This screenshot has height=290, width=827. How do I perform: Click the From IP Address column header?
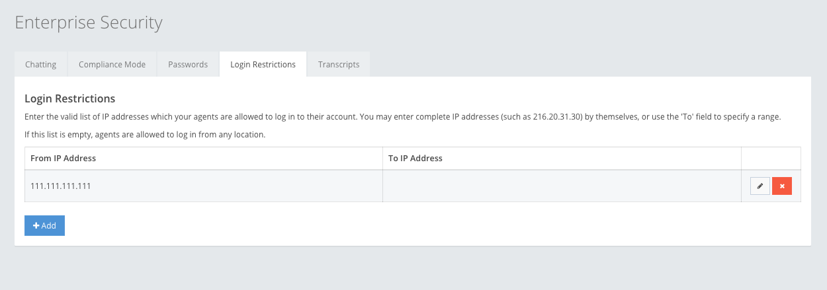coord(64,159)
